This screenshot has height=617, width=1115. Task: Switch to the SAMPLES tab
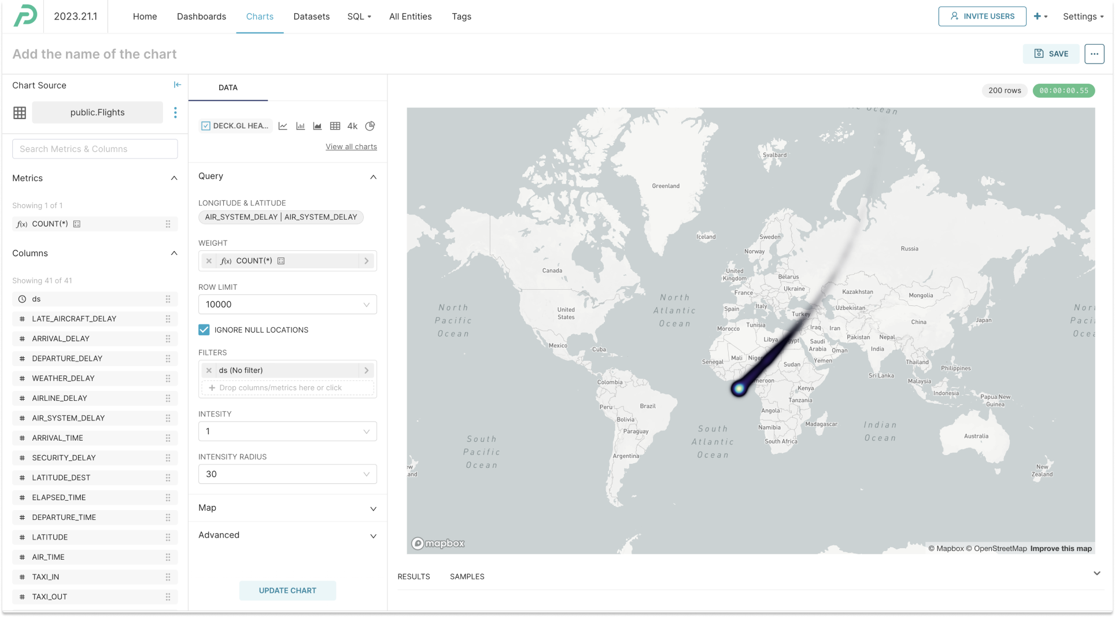pos(467,577)
